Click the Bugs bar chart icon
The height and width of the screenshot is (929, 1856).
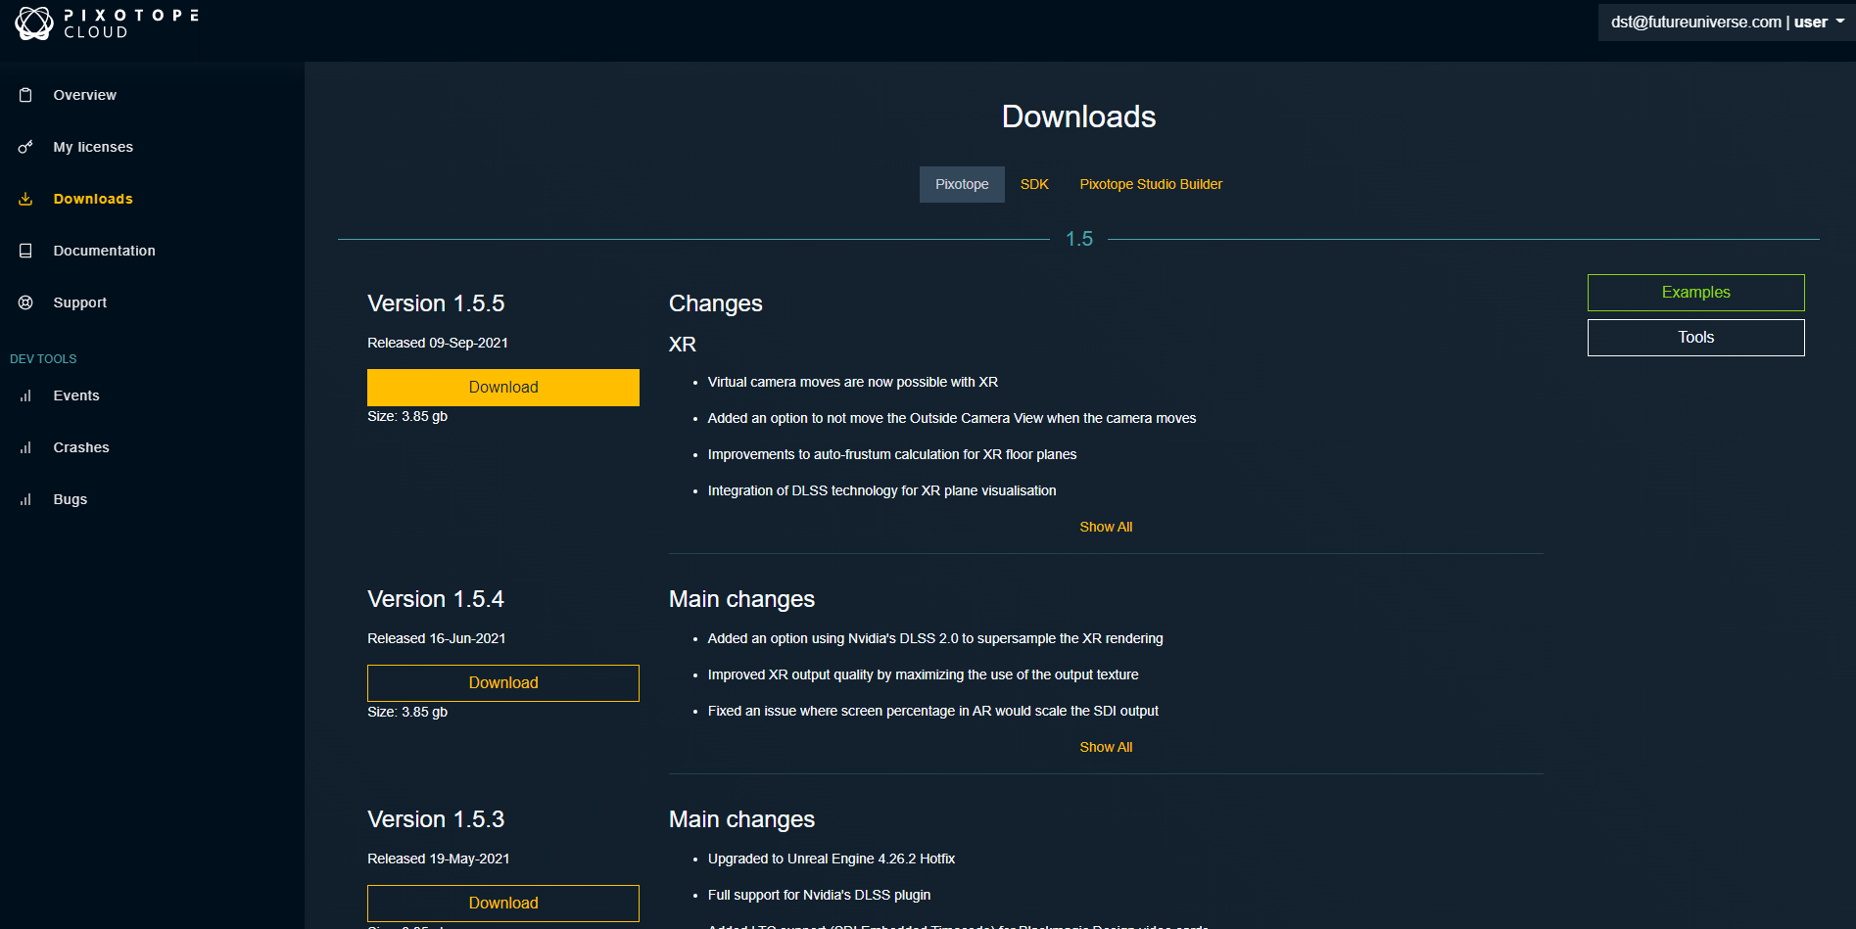pyautogui.click(x=25, y=499)
